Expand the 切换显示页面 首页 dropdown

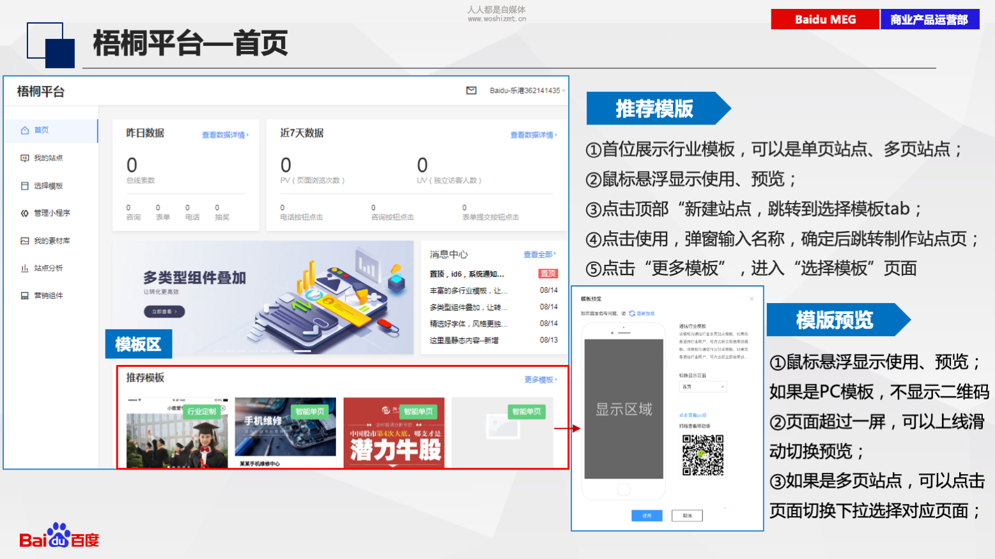click(703, 387)
